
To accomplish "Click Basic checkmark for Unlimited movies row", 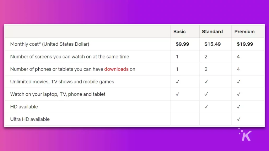I will 177,82.
